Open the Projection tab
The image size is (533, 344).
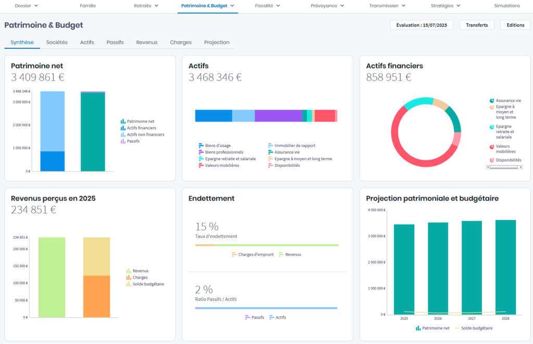pos(217,42)
